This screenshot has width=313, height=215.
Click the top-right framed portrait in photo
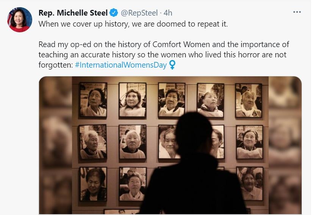[x=249, y=100]
